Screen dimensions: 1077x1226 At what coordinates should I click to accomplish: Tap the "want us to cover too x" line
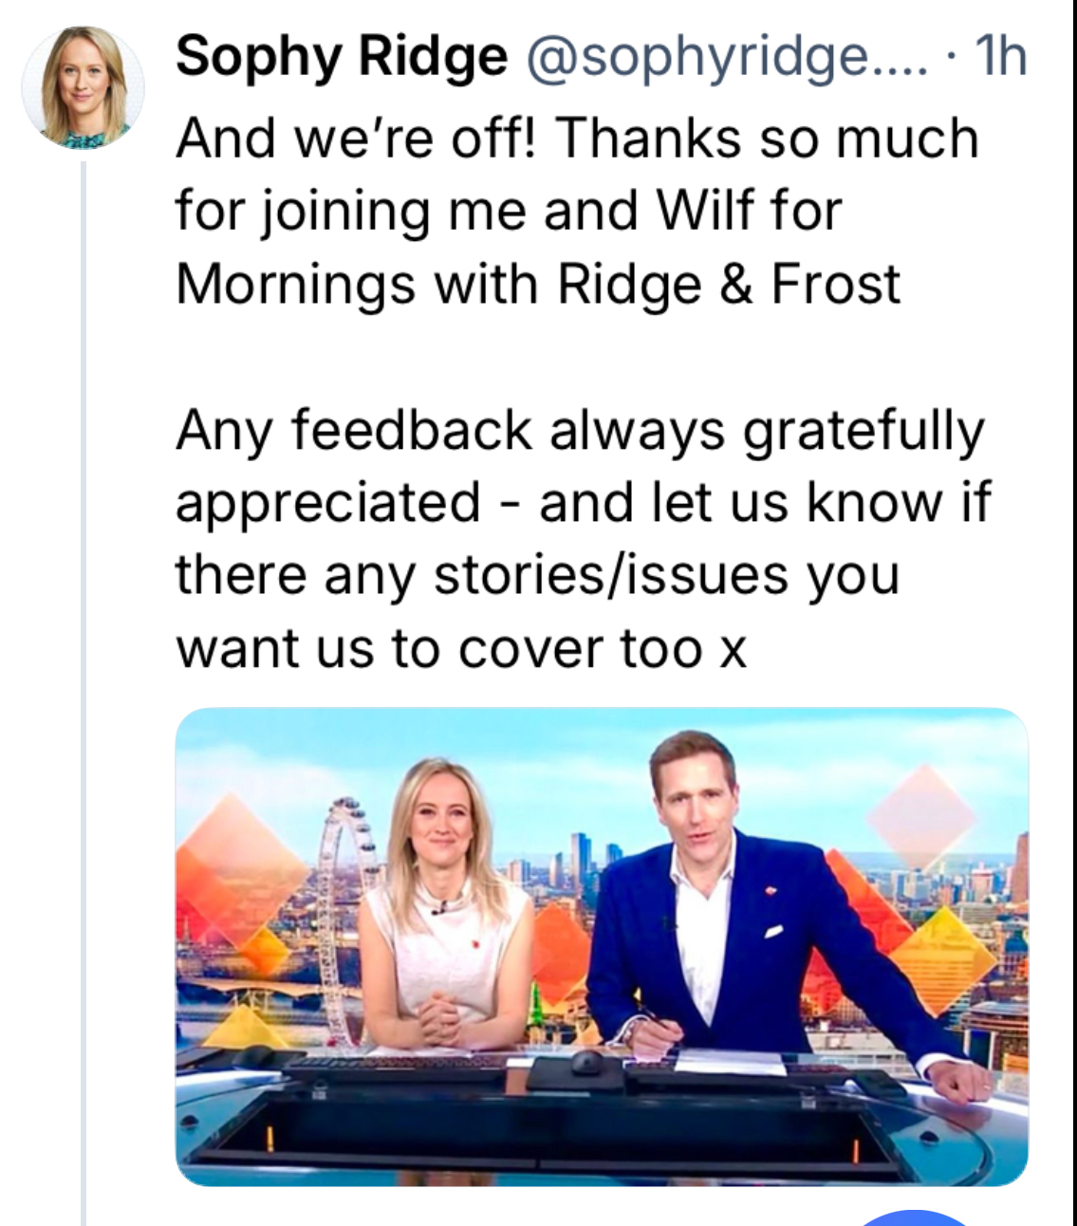click(461, 649)
